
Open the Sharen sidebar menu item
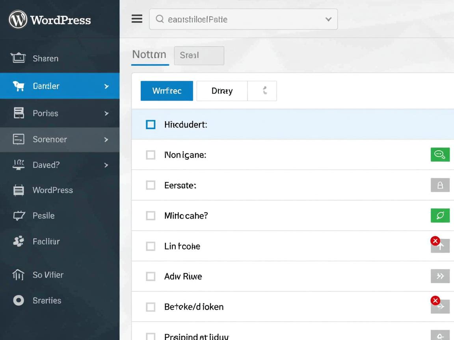click(45, 58)
